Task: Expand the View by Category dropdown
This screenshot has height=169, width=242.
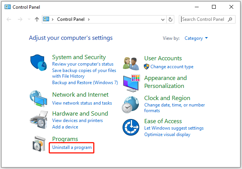Action: 196,38
